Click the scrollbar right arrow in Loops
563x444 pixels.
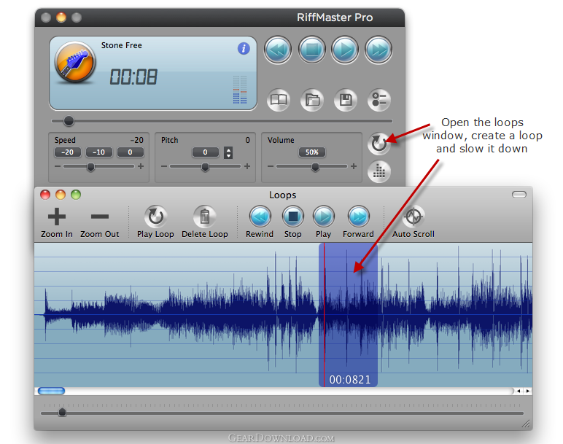[x=528, y=391]
